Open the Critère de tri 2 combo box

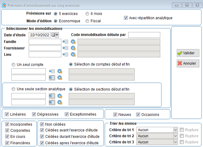157,136
